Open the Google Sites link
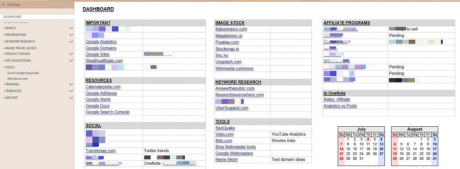The width and height of the screenshot is (460, 169). 97,55
